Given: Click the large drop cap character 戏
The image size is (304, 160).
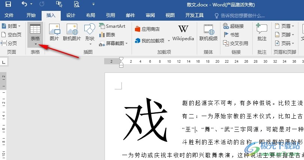Looking at the screenshot, I should coord(145,120).
